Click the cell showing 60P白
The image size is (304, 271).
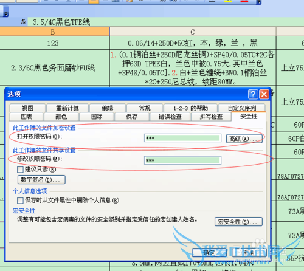[x=290, y=139]
